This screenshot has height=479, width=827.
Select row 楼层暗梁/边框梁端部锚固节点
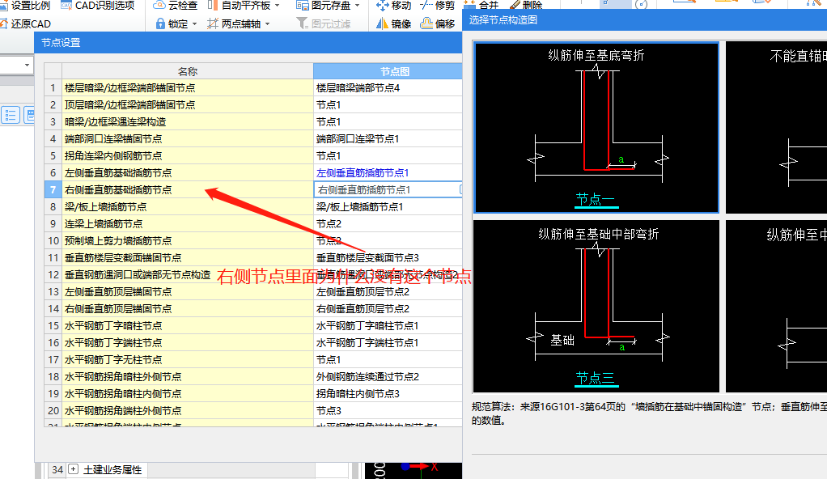[x=187, y=88]
